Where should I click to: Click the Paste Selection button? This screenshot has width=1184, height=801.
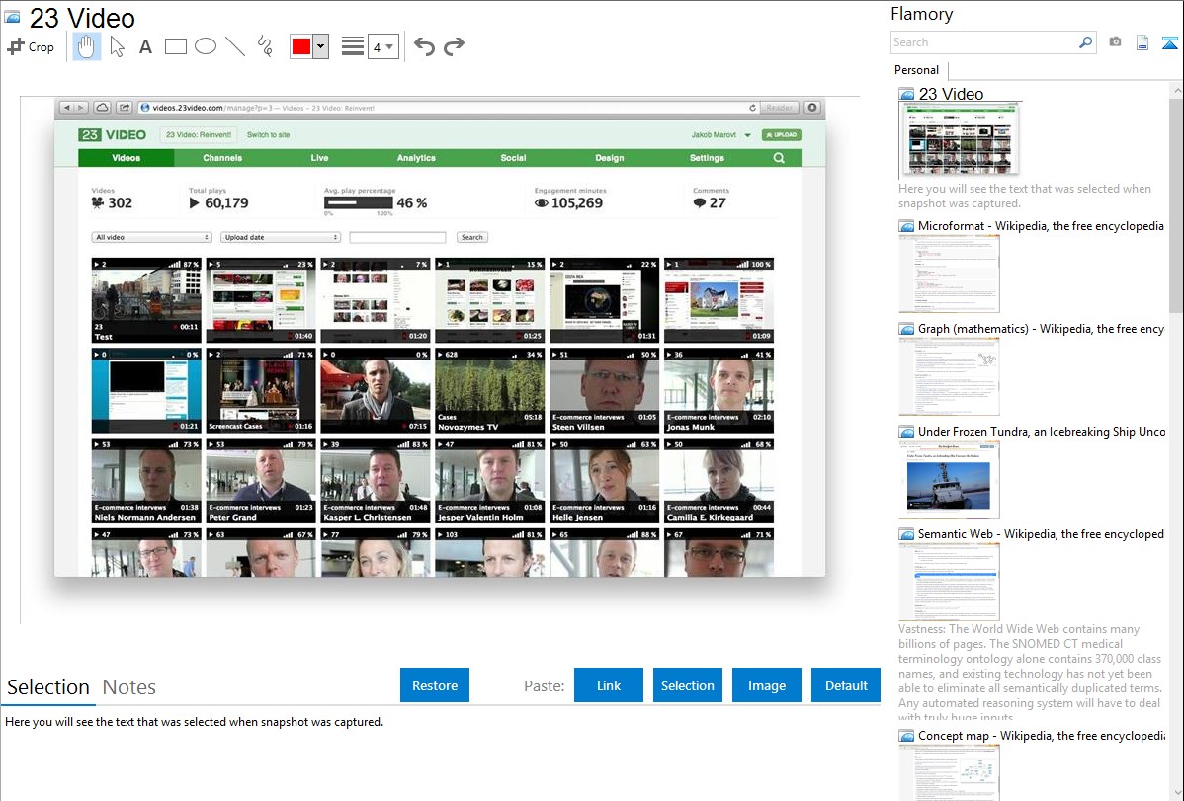click(x=687, y=685)
